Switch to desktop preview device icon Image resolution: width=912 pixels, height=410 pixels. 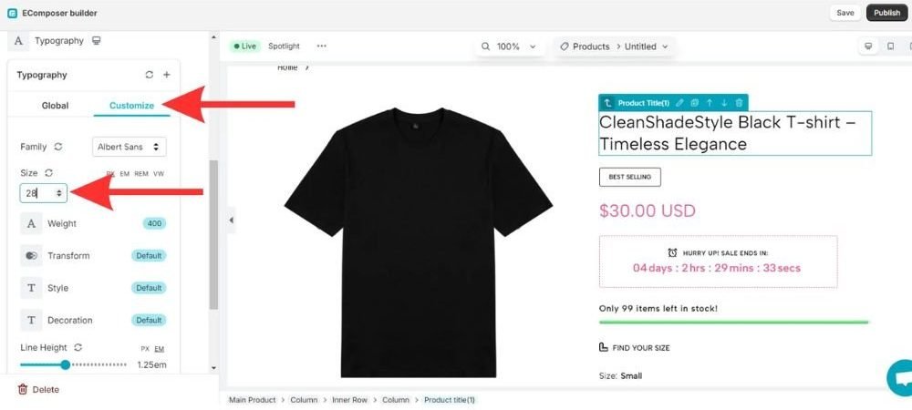pyautogui.click(x=868, y=46)
